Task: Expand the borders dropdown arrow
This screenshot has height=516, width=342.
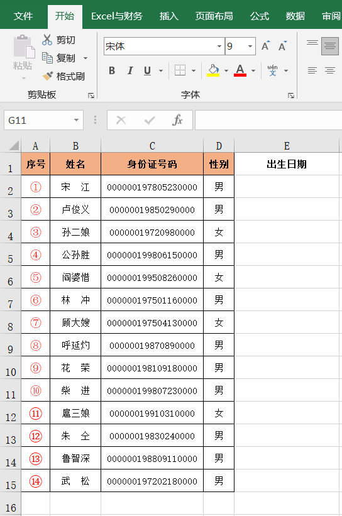Action: click(194, 70)
